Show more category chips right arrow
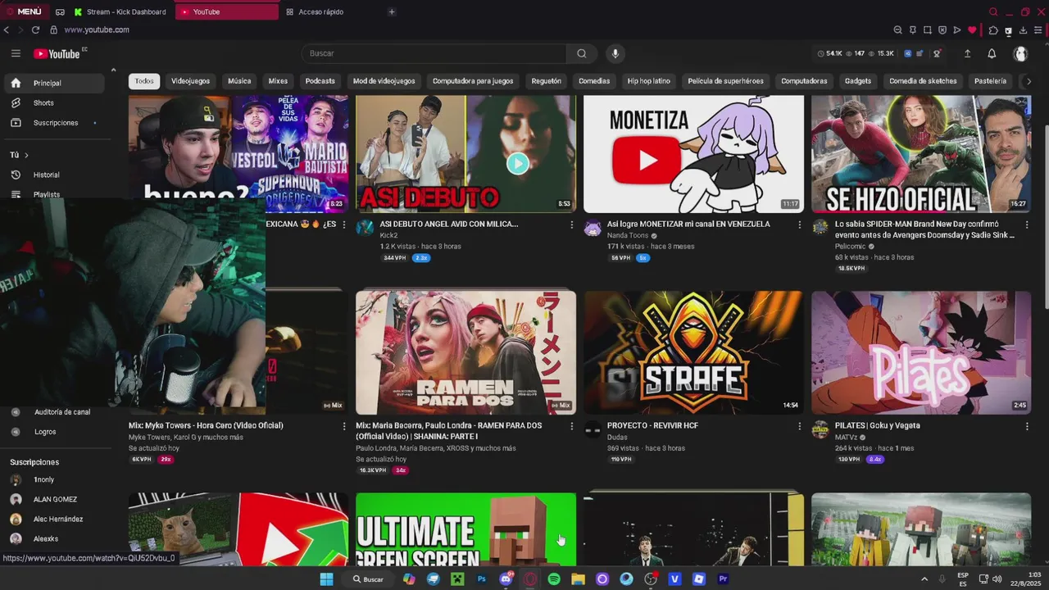Image resolution: width=1049 pixels, height=590 pixels. pos(1029,81)
